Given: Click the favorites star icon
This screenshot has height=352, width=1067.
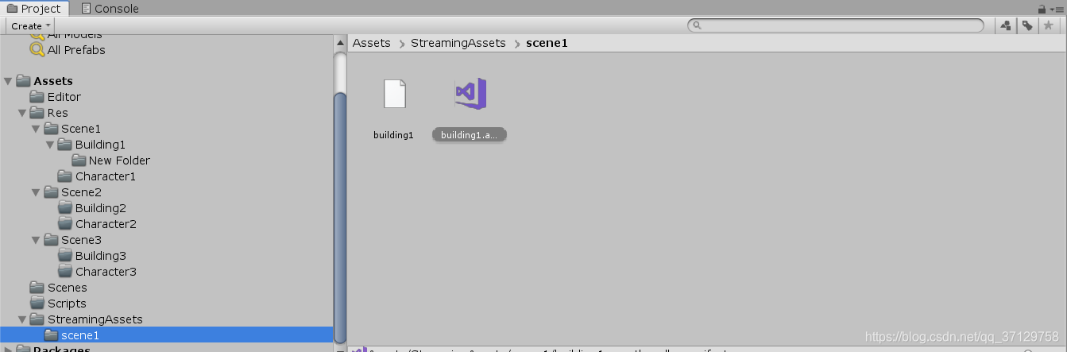Looking at the screenshot, I should (x=1048, y=25).
